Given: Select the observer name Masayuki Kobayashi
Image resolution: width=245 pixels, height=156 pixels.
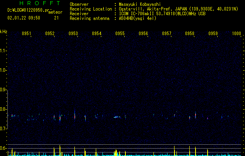Looking at the screenshot, I should pos(140,4).
